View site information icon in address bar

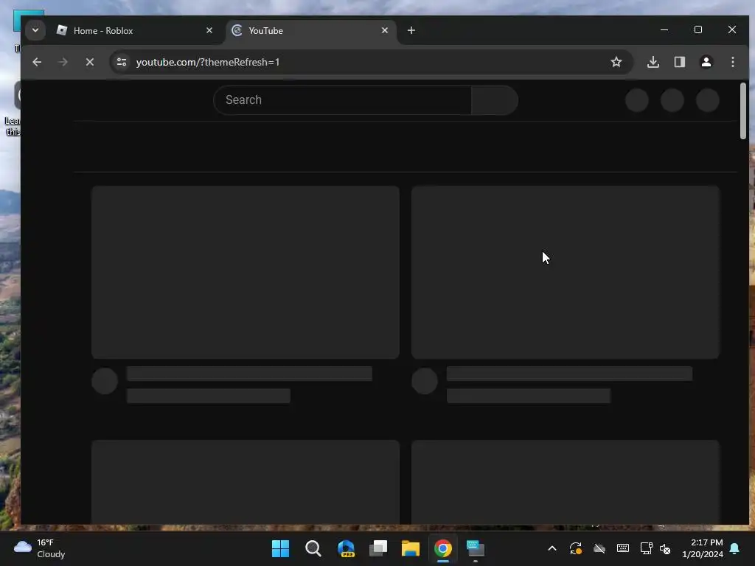click(122, 62)
